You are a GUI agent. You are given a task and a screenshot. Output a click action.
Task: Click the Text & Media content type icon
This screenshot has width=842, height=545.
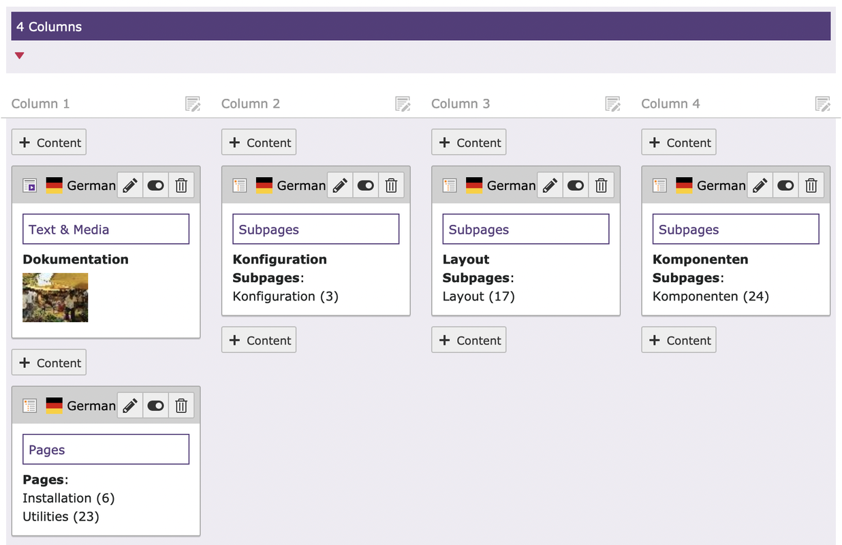click(x=29, y=185)
